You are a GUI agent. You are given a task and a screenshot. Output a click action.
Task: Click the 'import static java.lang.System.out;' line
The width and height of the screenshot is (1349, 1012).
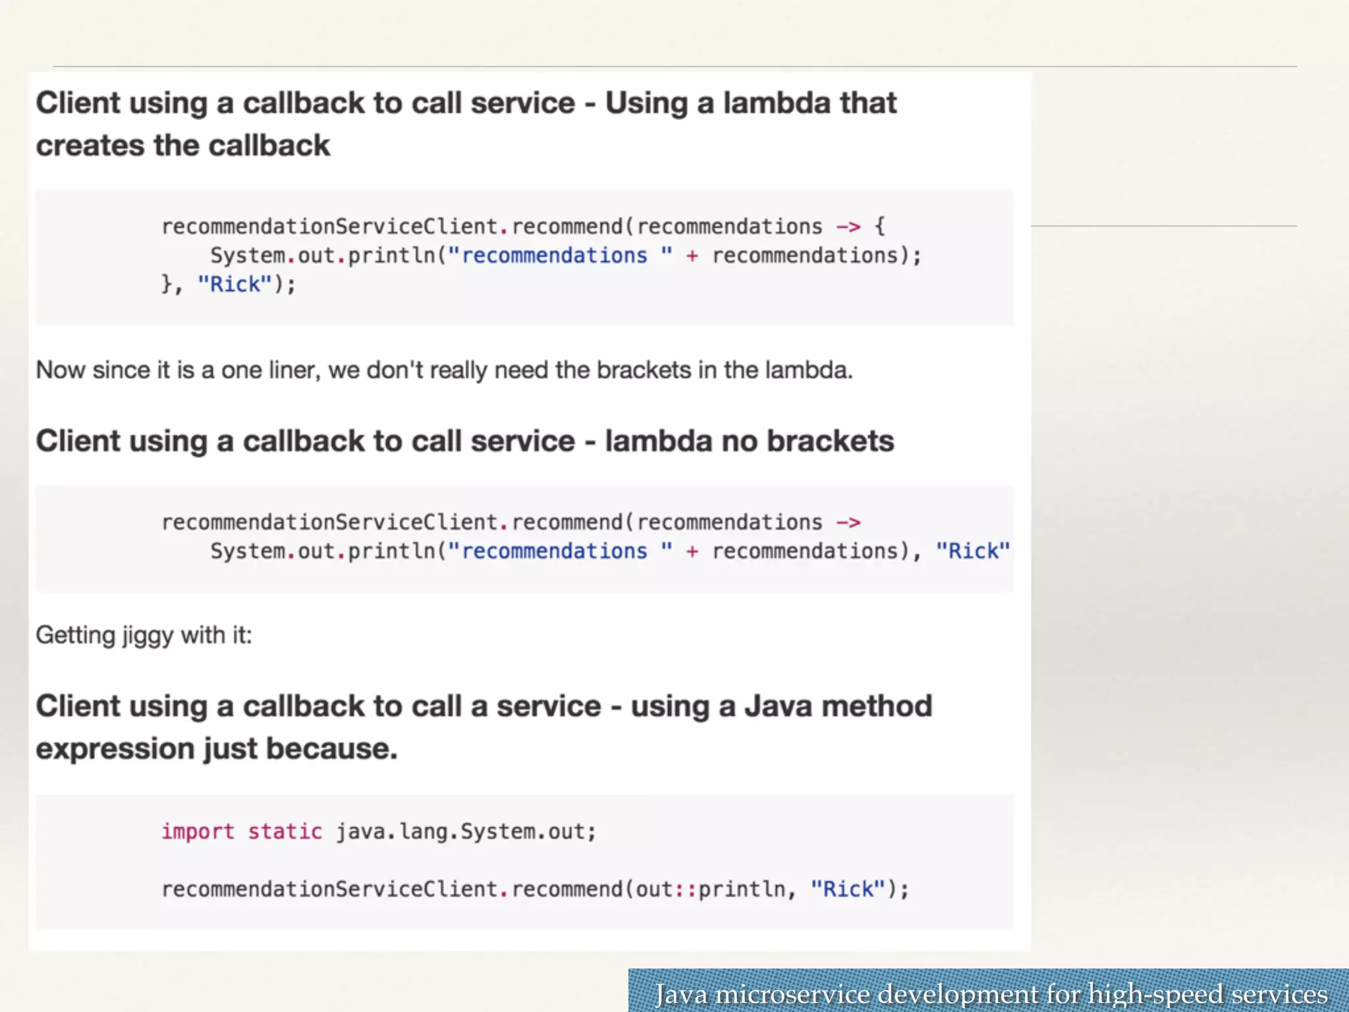pos(379,831)
